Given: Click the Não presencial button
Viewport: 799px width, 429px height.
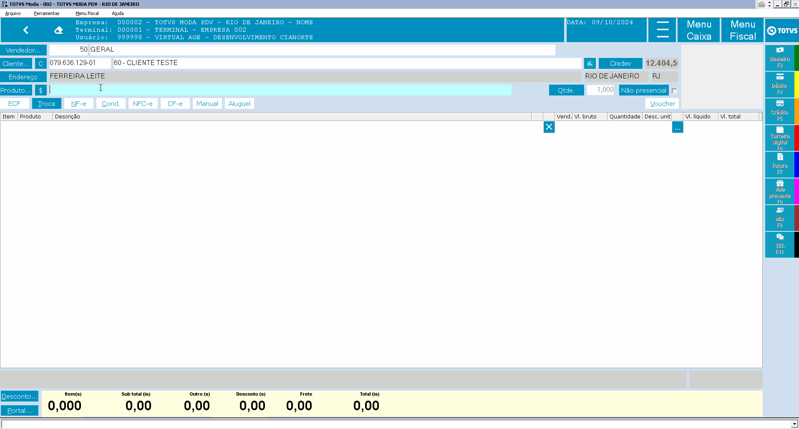Looking at the screenshot, I should 644,90.
